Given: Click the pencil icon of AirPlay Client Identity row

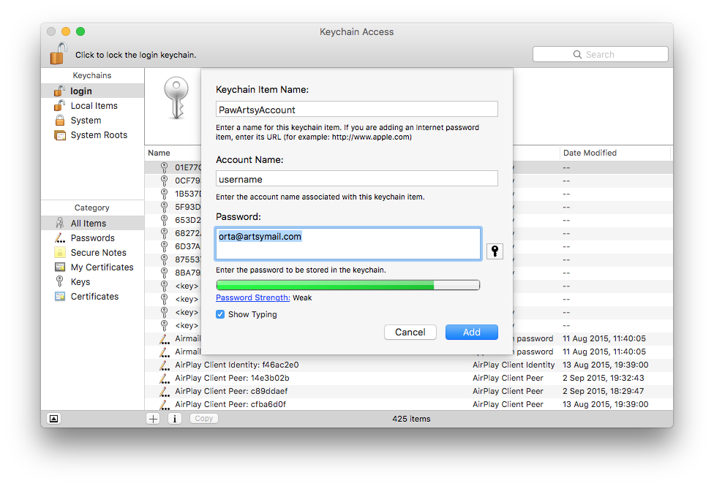Looking at the screenshot, I should point(165,365).
